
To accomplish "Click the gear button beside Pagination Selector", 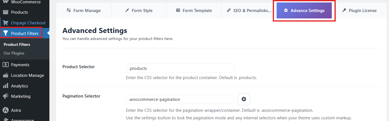I will pos(244,99).
